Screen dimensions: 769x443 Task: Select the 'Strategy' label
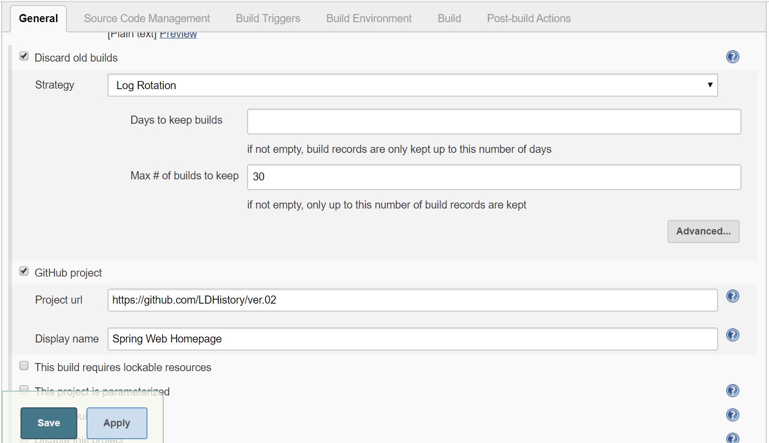tap(55, 85)
